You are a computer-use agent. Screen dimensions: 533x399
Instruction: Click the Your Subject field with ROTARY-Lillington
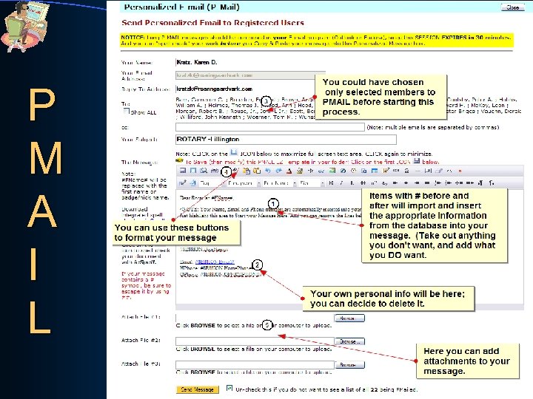pos(286,140)
